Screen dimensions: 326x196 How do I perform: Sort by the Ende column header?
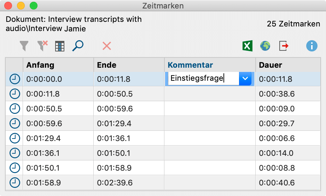tap(129, 65)
